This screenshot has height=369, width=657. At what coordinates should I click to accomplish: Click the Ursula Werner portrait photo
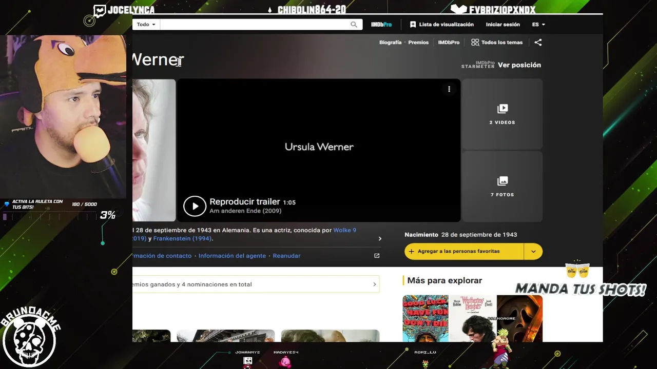click(x=154, y=150)
